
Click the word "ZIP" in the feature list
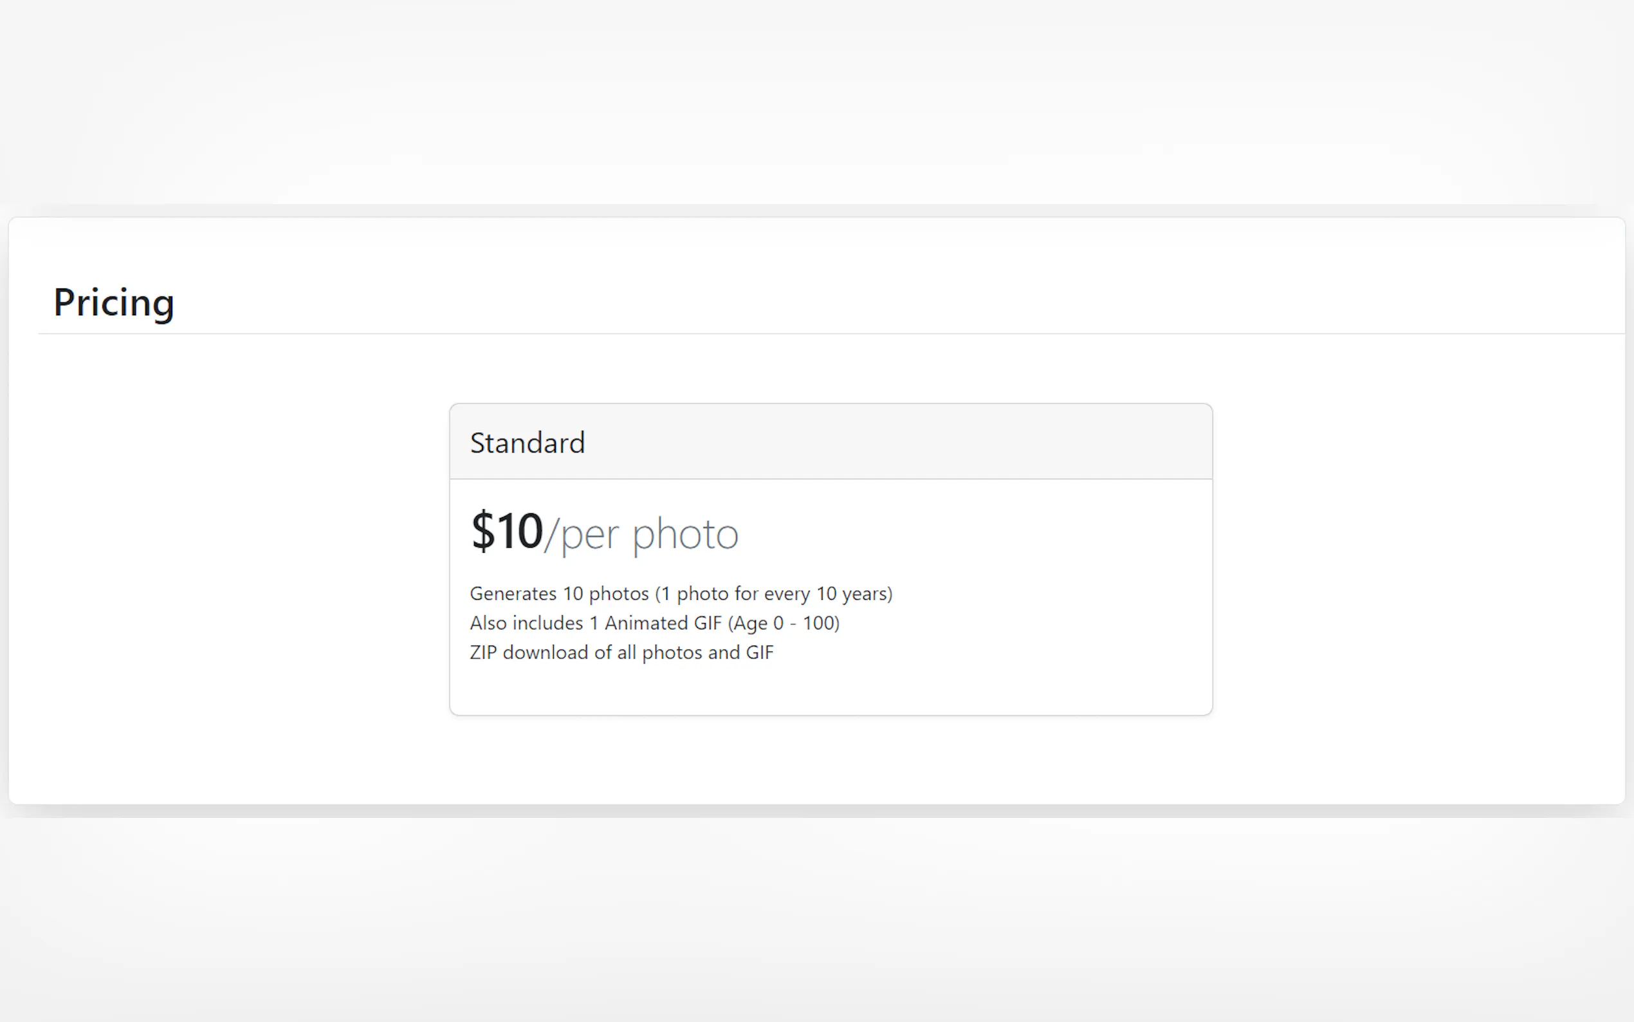[x=483, y=653]
